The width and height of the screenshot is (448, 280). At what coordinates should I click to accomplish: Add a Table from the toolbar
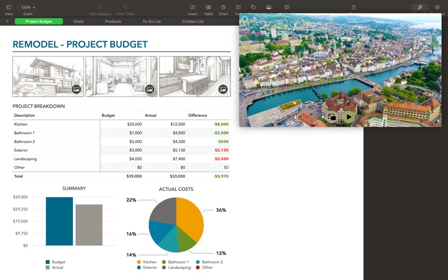pyautogui.click(x=208, y=7)
